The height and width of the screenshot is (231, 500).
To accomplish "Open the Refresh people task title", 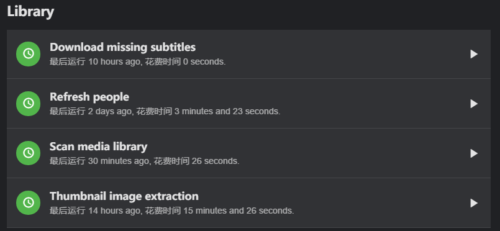I will click(x=89, y=97).
